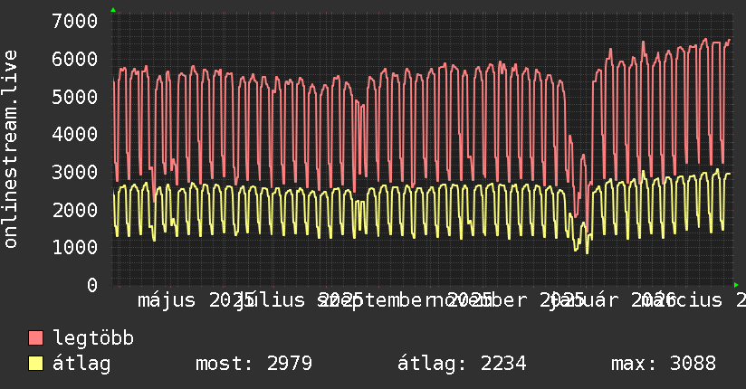Click the y-axis label 4000
Viewport: 746px width, 389px height.
(x=75, y=135)
